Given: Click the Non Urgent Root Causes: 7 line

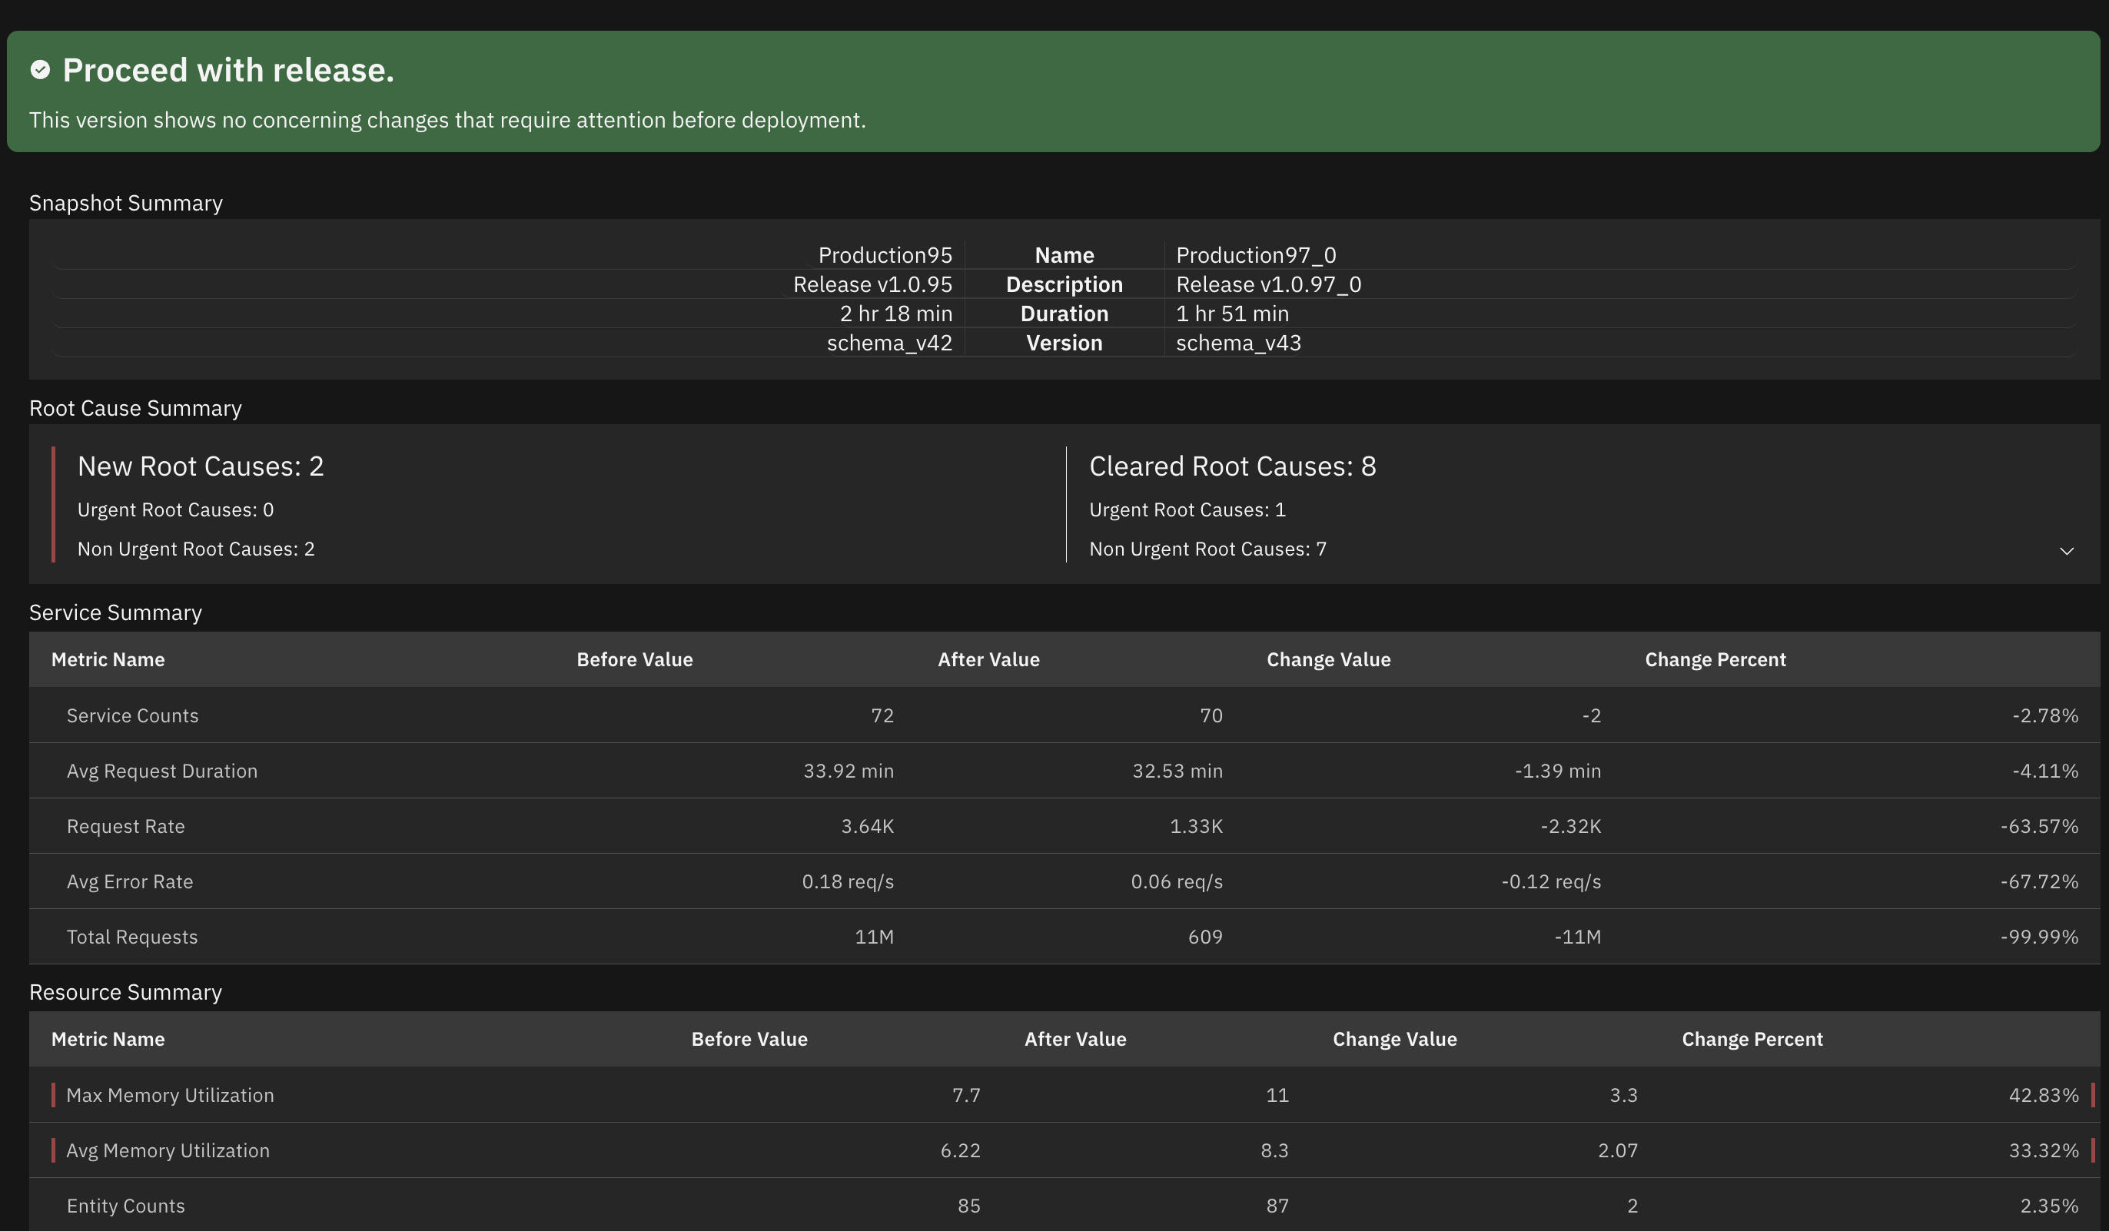Looking at the screenshot, I should point(1207,549).
